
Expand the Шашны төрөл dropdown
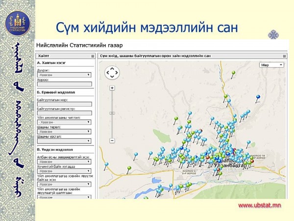(x=64, y=132)
